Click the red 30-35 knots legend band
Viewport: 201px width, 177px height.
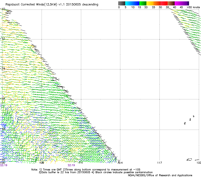click(164, 3)
